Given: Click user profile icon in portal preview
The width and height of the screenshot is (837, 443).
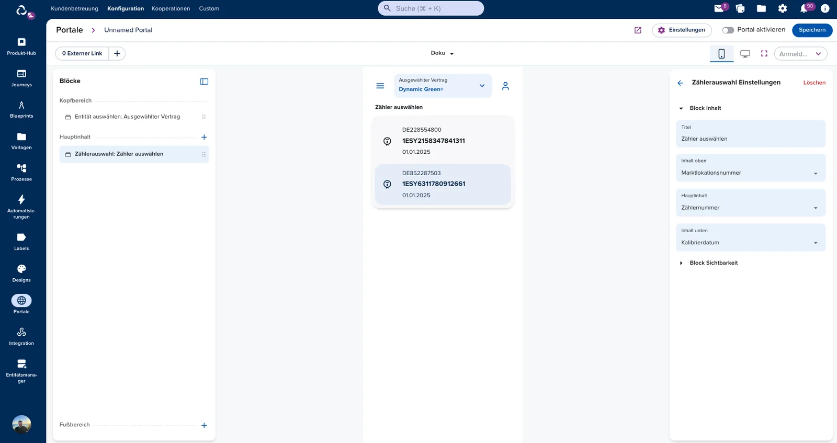Looking at the screenshot, I should click(505, 86).
